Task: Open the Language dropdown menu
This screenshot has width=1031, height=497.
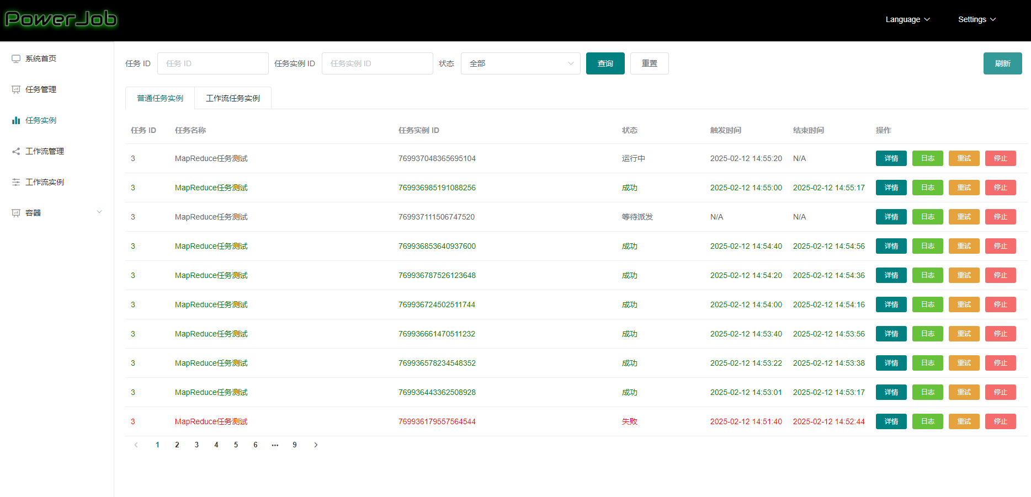Action: (x=907, y=19)
